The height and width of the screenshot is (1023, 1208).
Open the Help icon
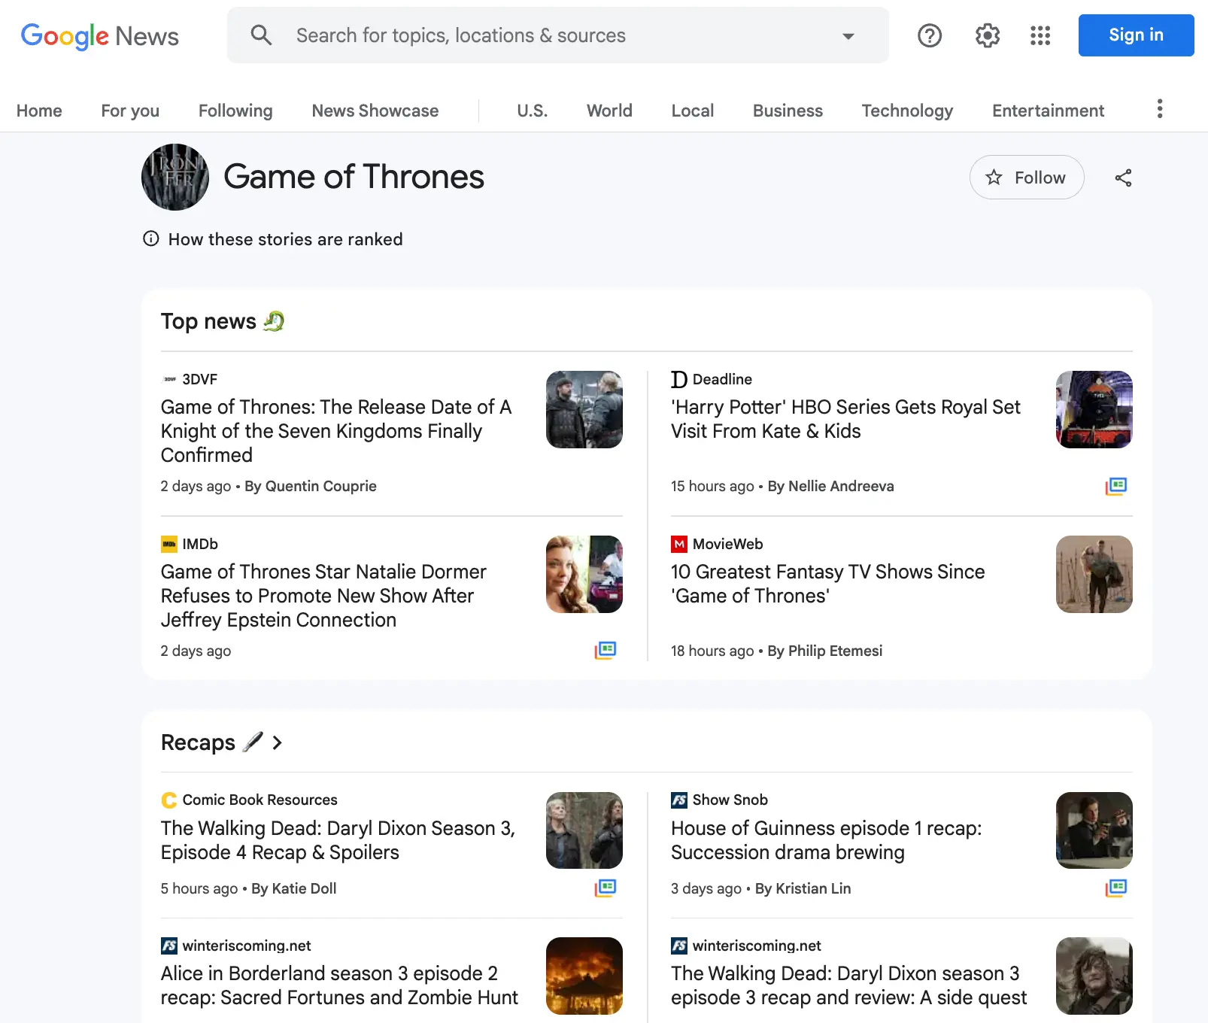[930, 35]
